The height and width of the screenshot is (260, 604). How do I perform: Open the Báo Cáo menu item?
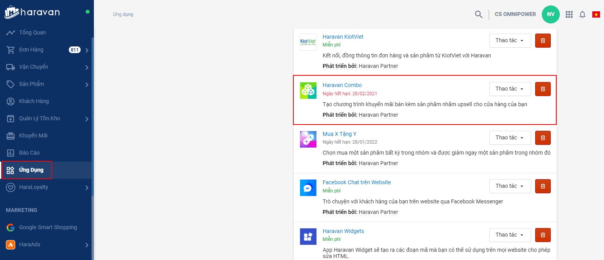coord(46,153)
